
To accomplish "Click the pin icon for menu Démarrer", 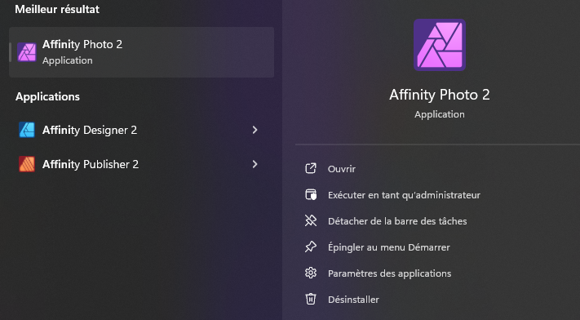I will (x=311, y=247).
